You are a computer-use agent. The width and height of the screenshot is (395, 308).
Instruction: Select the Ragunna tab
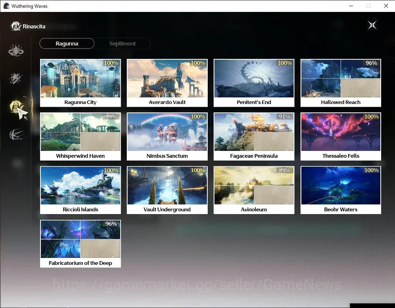[67, 44]
